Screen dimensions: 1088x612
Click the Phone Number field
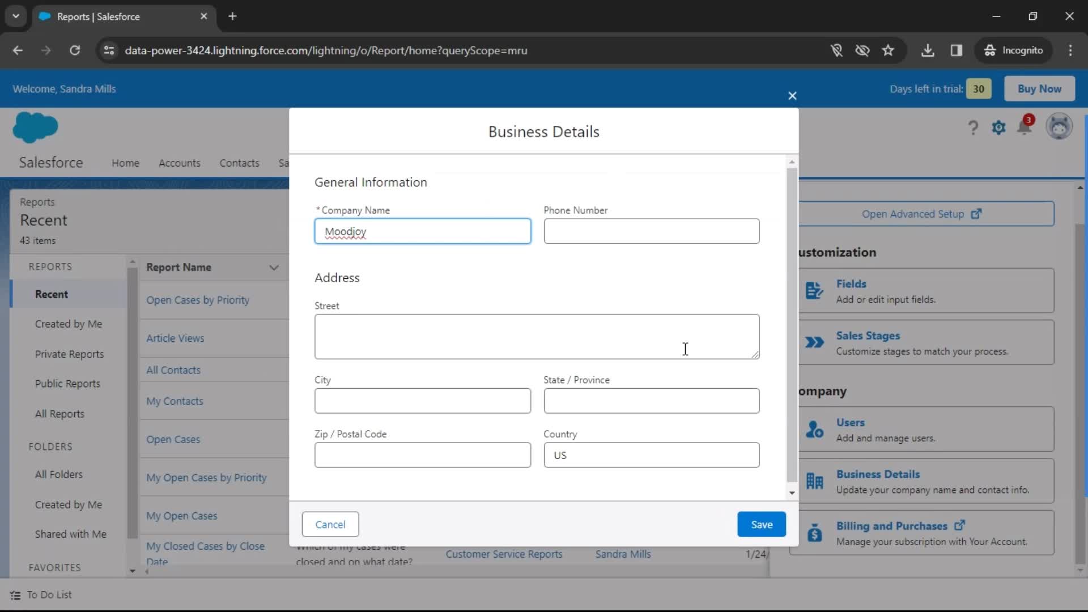coord(652,231)
